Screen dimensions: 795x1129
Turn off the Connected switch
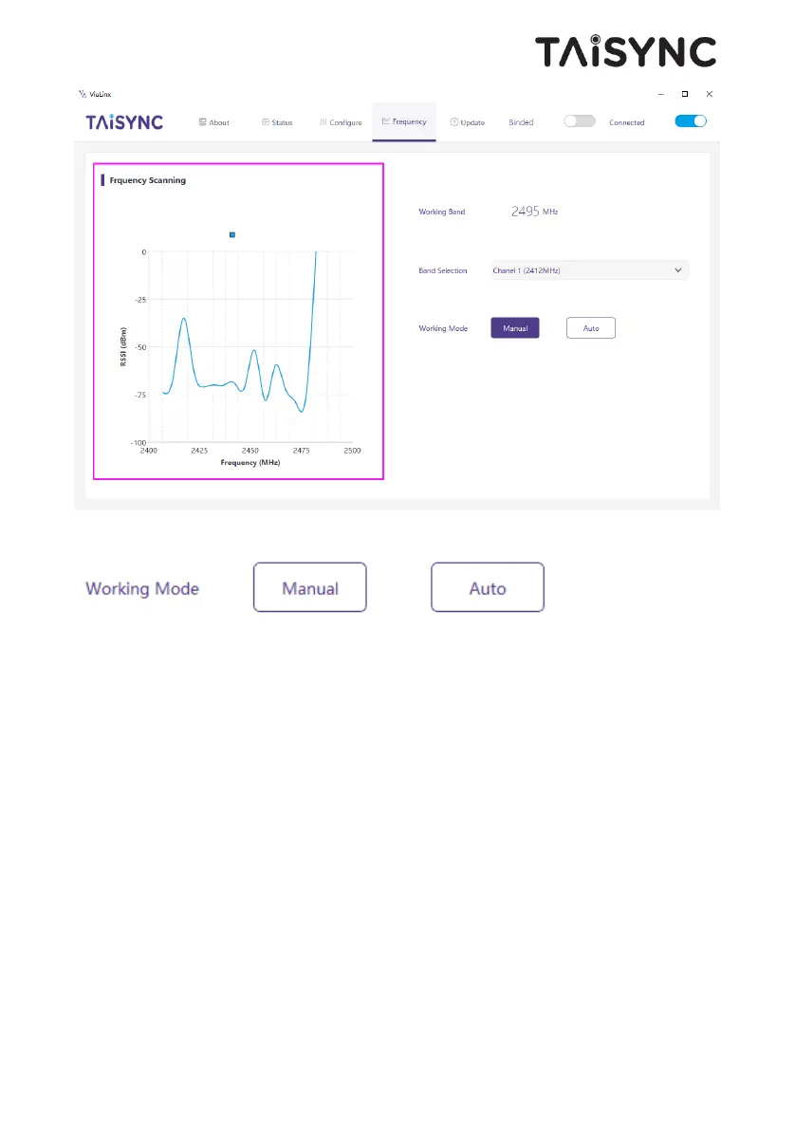691,121
